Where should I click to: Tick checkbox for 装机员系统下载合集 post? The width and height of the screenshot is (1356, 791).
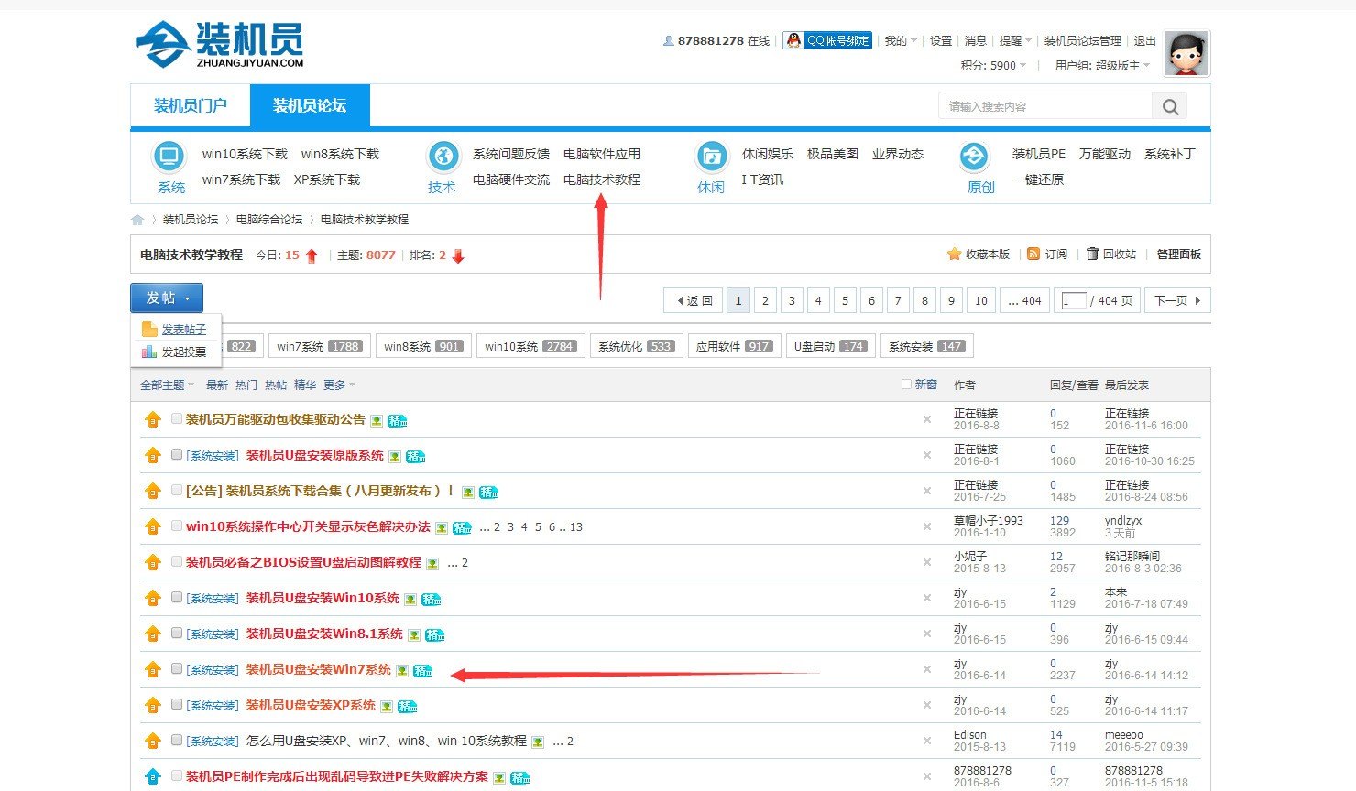point(177,491)
